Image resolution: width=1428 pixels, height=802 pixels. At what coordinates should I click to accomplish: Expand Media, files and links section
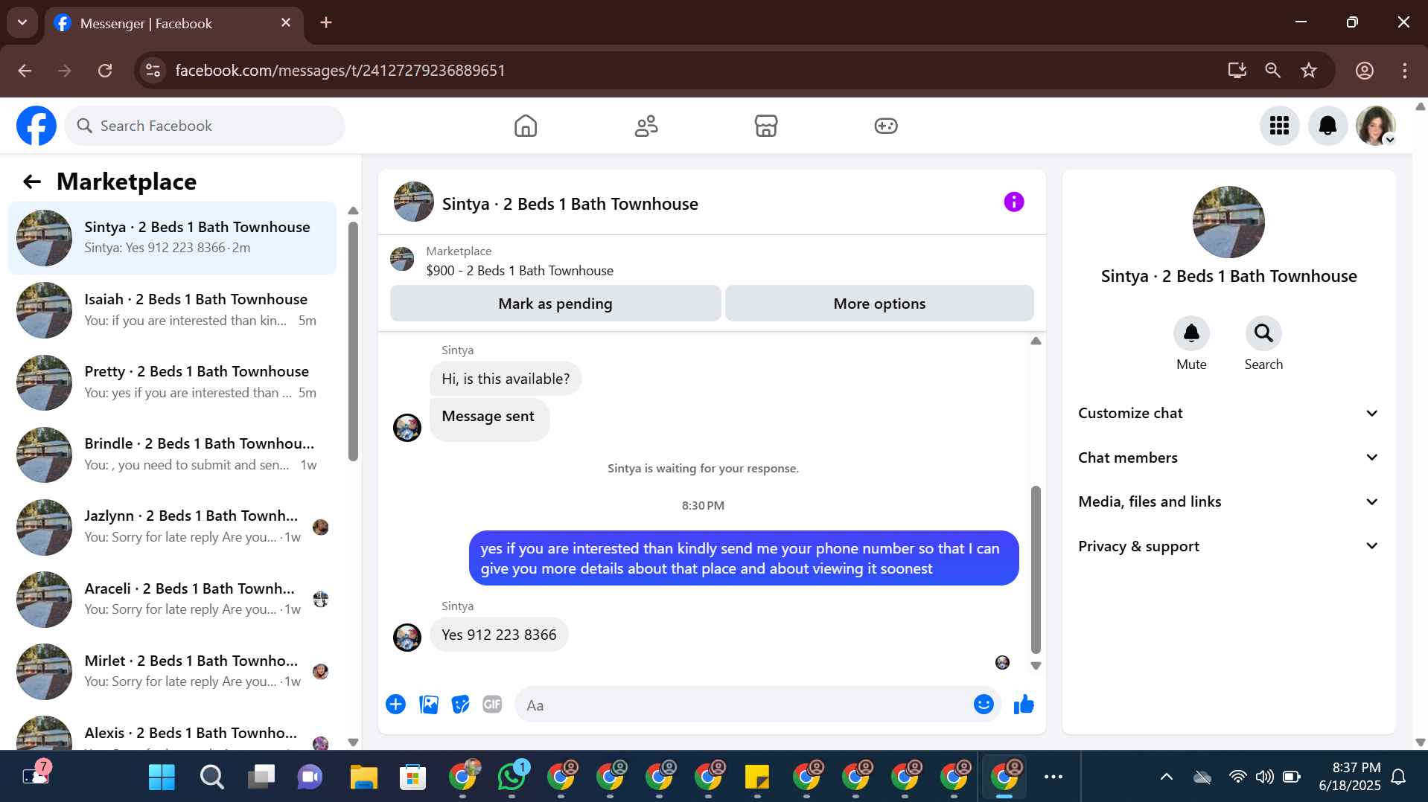point(1228,501)
